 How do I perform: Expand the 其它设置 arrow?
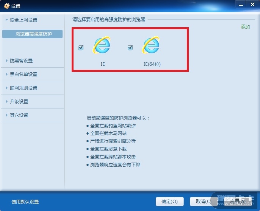coord(7,115)
